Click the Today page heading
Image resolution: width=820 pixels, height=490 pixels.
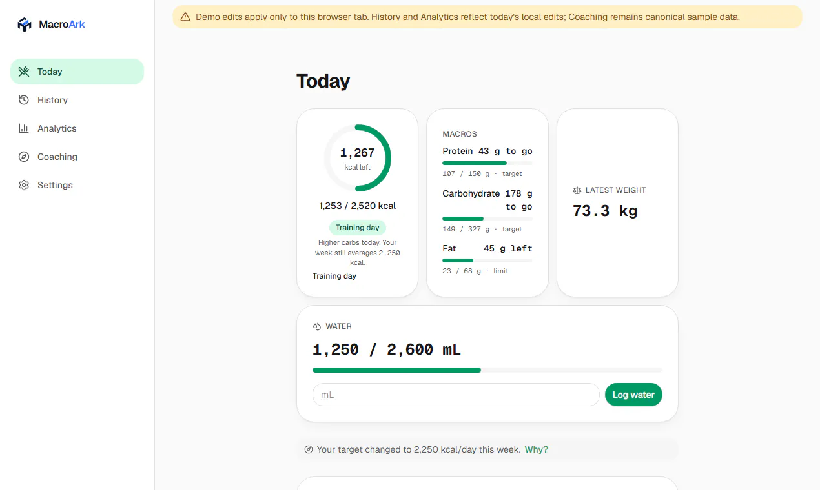tap(323, 81)
